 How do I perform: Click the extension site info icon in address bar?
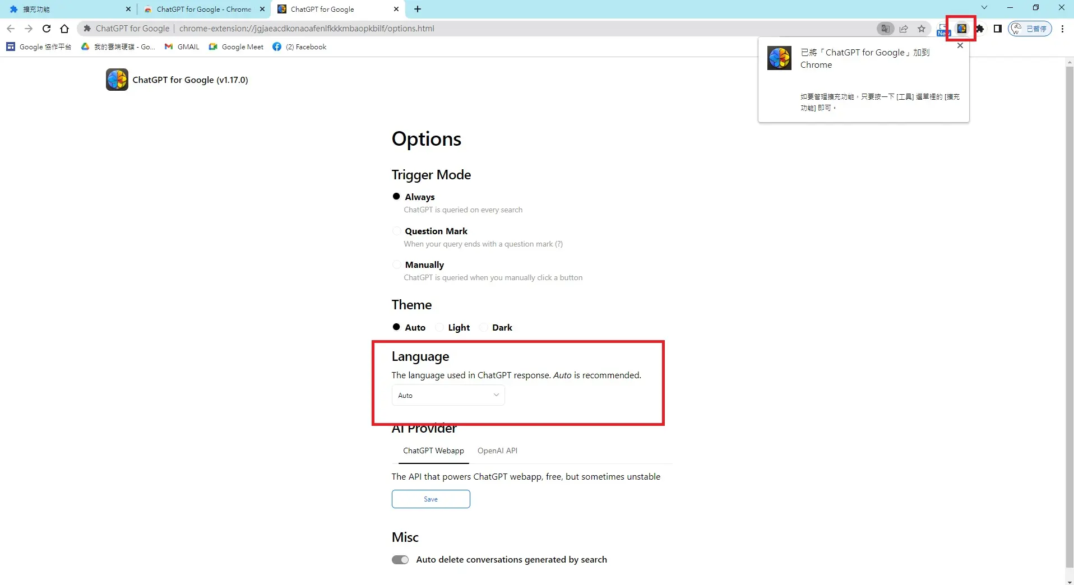87,29
